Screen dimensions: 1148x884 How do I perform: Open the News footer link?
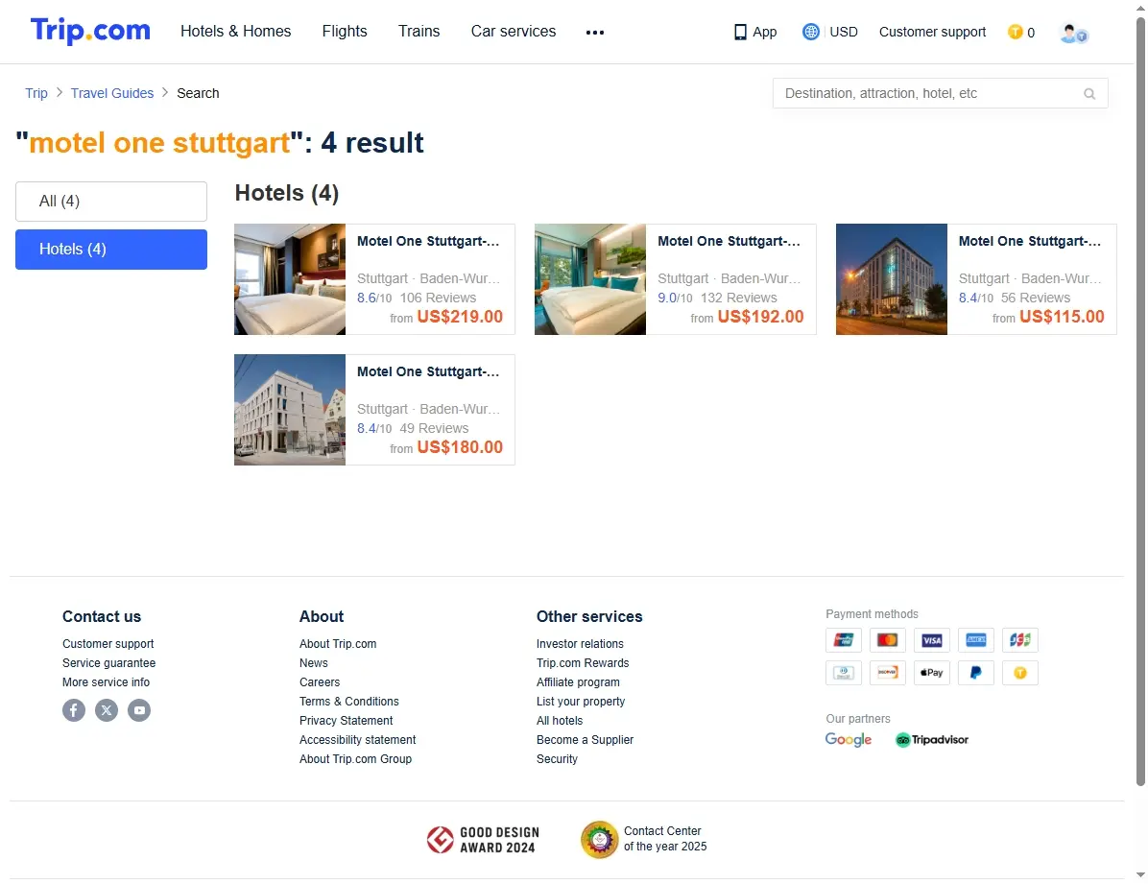tap(313, 663)
